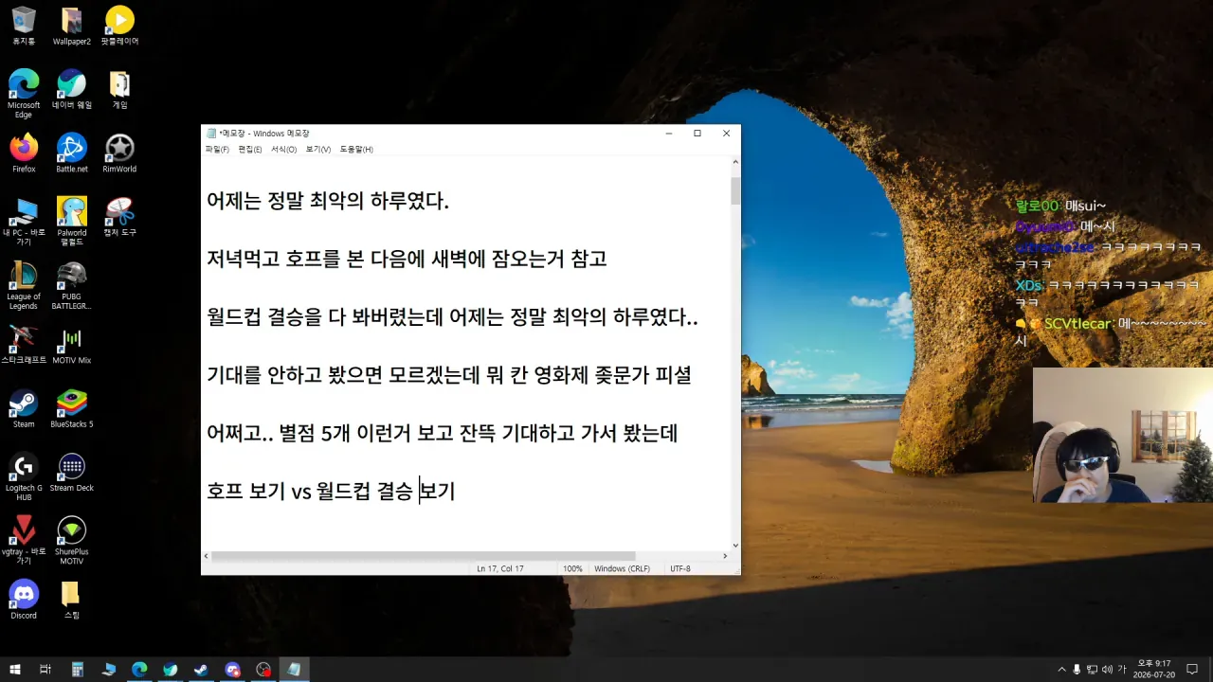Click the Notepad horizontal scrollbar thumb
1213x682 pixels.
pos(423,556)
